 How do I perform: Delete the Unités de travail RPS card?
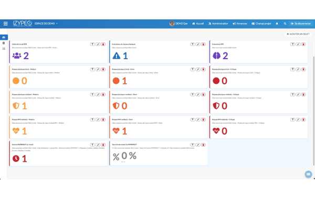pyautogui.click(x=103, y=45)
